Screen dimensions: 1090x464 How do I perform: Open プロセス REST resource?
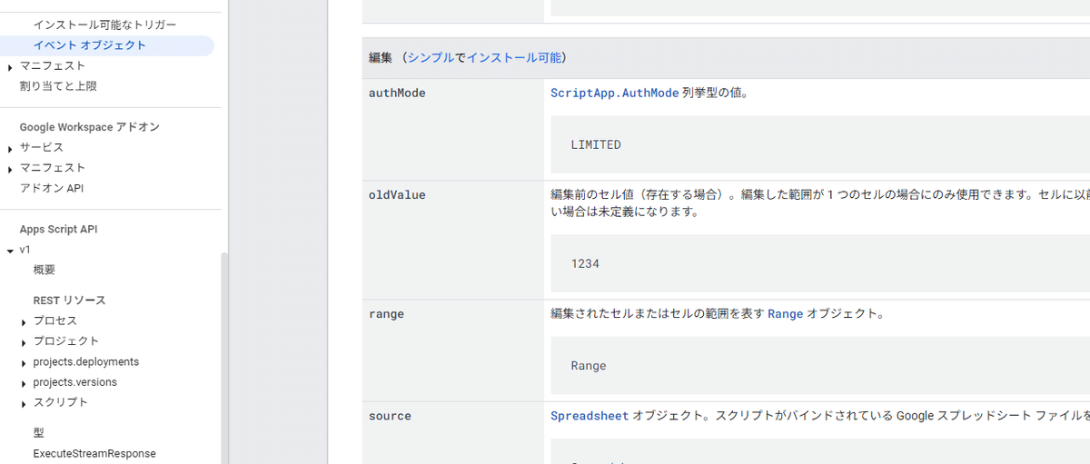[x=55, y=321]
